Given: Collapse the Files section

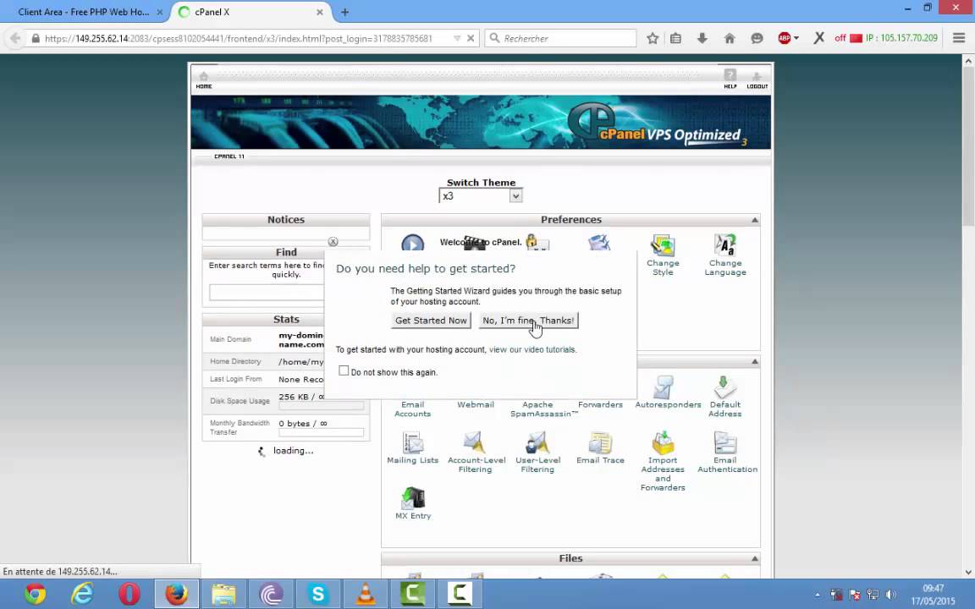Looking at the screenshot, I should click(754, 558).
